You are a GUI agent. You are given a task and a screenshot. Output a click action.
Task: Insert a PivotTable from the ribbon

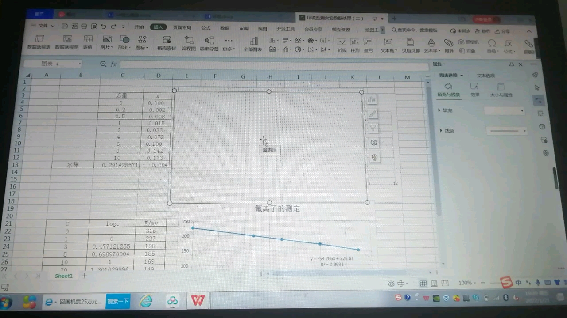coord(40,44)
